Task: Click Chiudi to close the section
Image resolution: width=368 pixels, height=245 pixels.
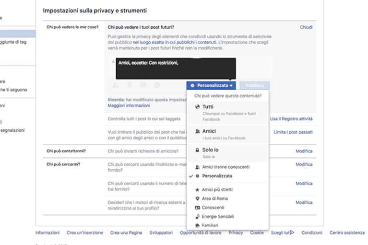Action: tap(306, 27)
